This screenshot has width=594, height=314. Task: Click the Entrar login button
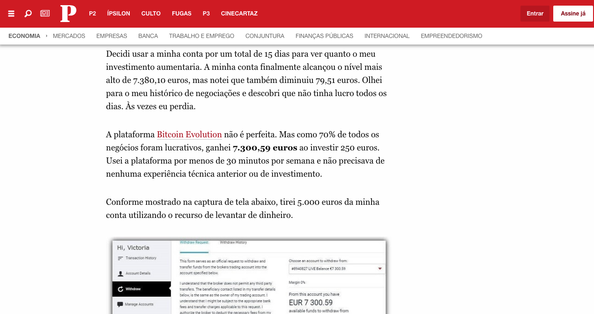(x=535, y=14)
